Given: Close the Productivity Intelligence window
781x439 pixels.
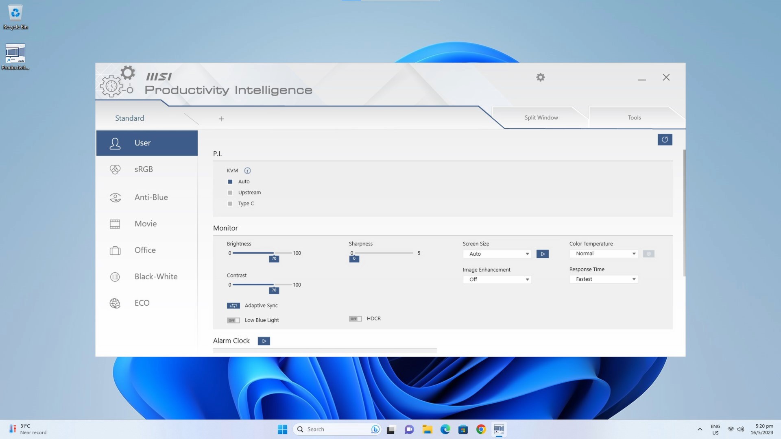Looking at the screenshot, I should point(666,77).
